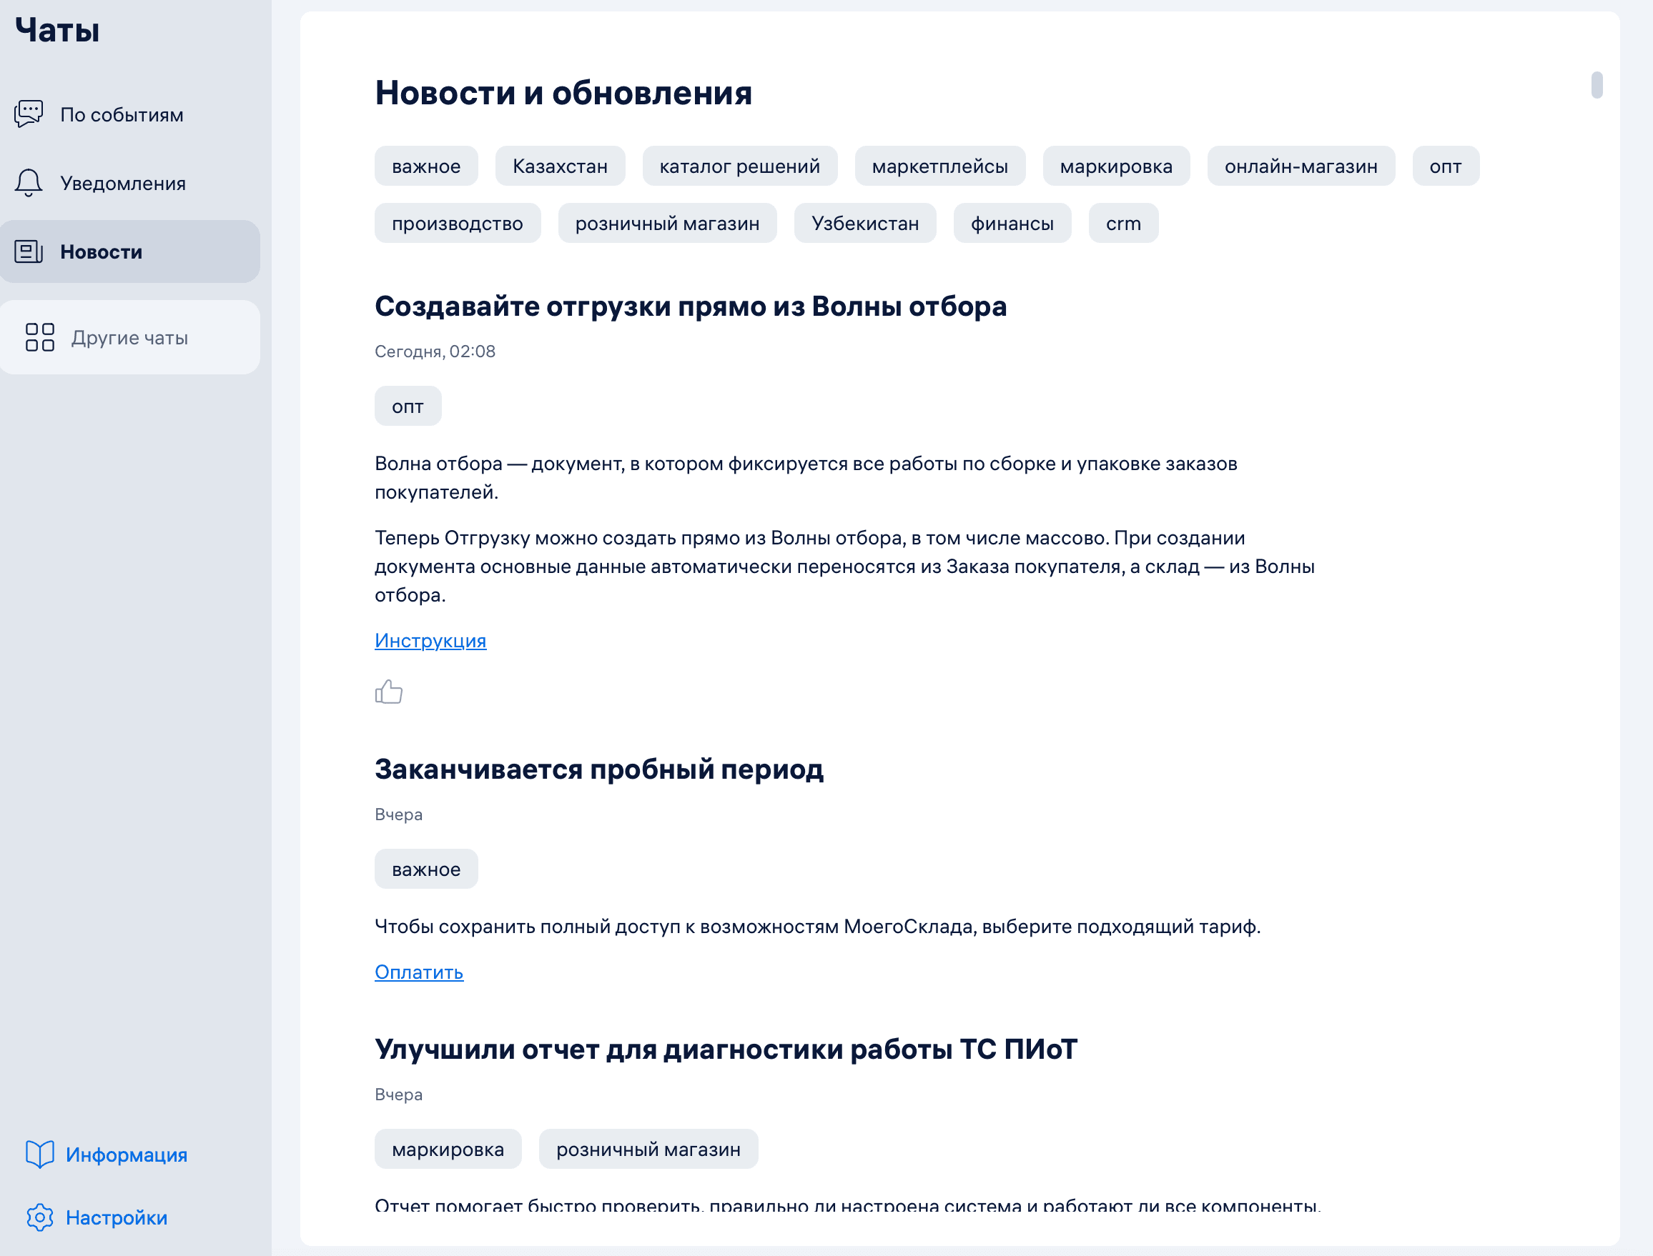Select the top розничный магазин filter tag
The width and height of the screenshot is (1653, 1256).
pyautogui.click(x=667, y=223)
